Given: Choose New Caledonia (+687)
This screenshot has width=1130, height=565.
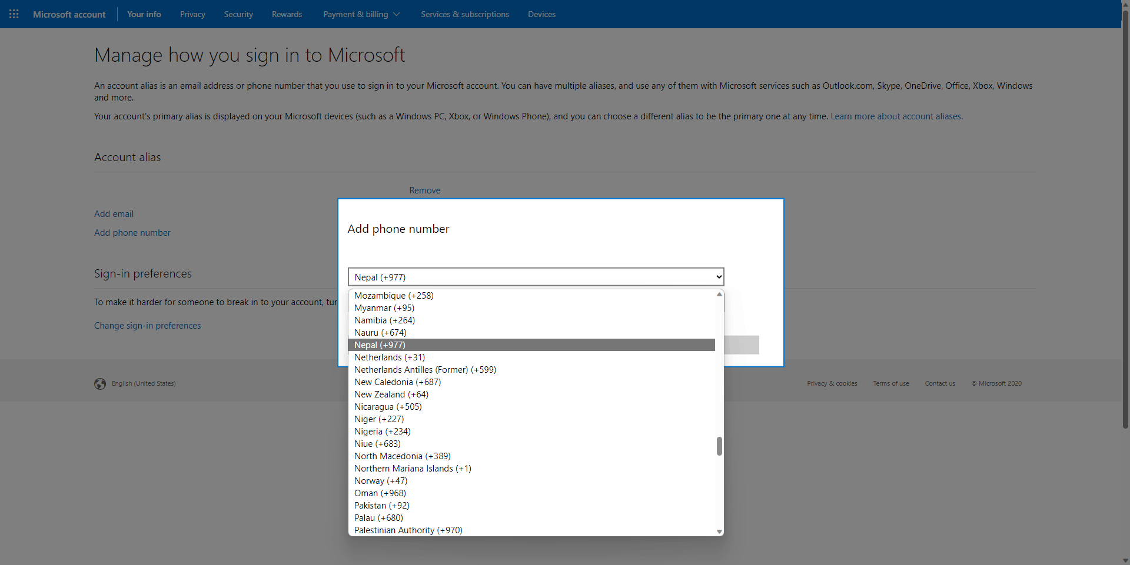Looking at the screenshot, I should click(531, 382).
